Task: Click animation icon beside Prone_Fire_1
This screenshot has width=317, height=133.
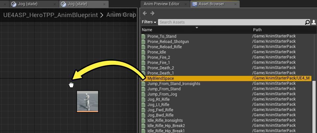Action: pos(144,63)
